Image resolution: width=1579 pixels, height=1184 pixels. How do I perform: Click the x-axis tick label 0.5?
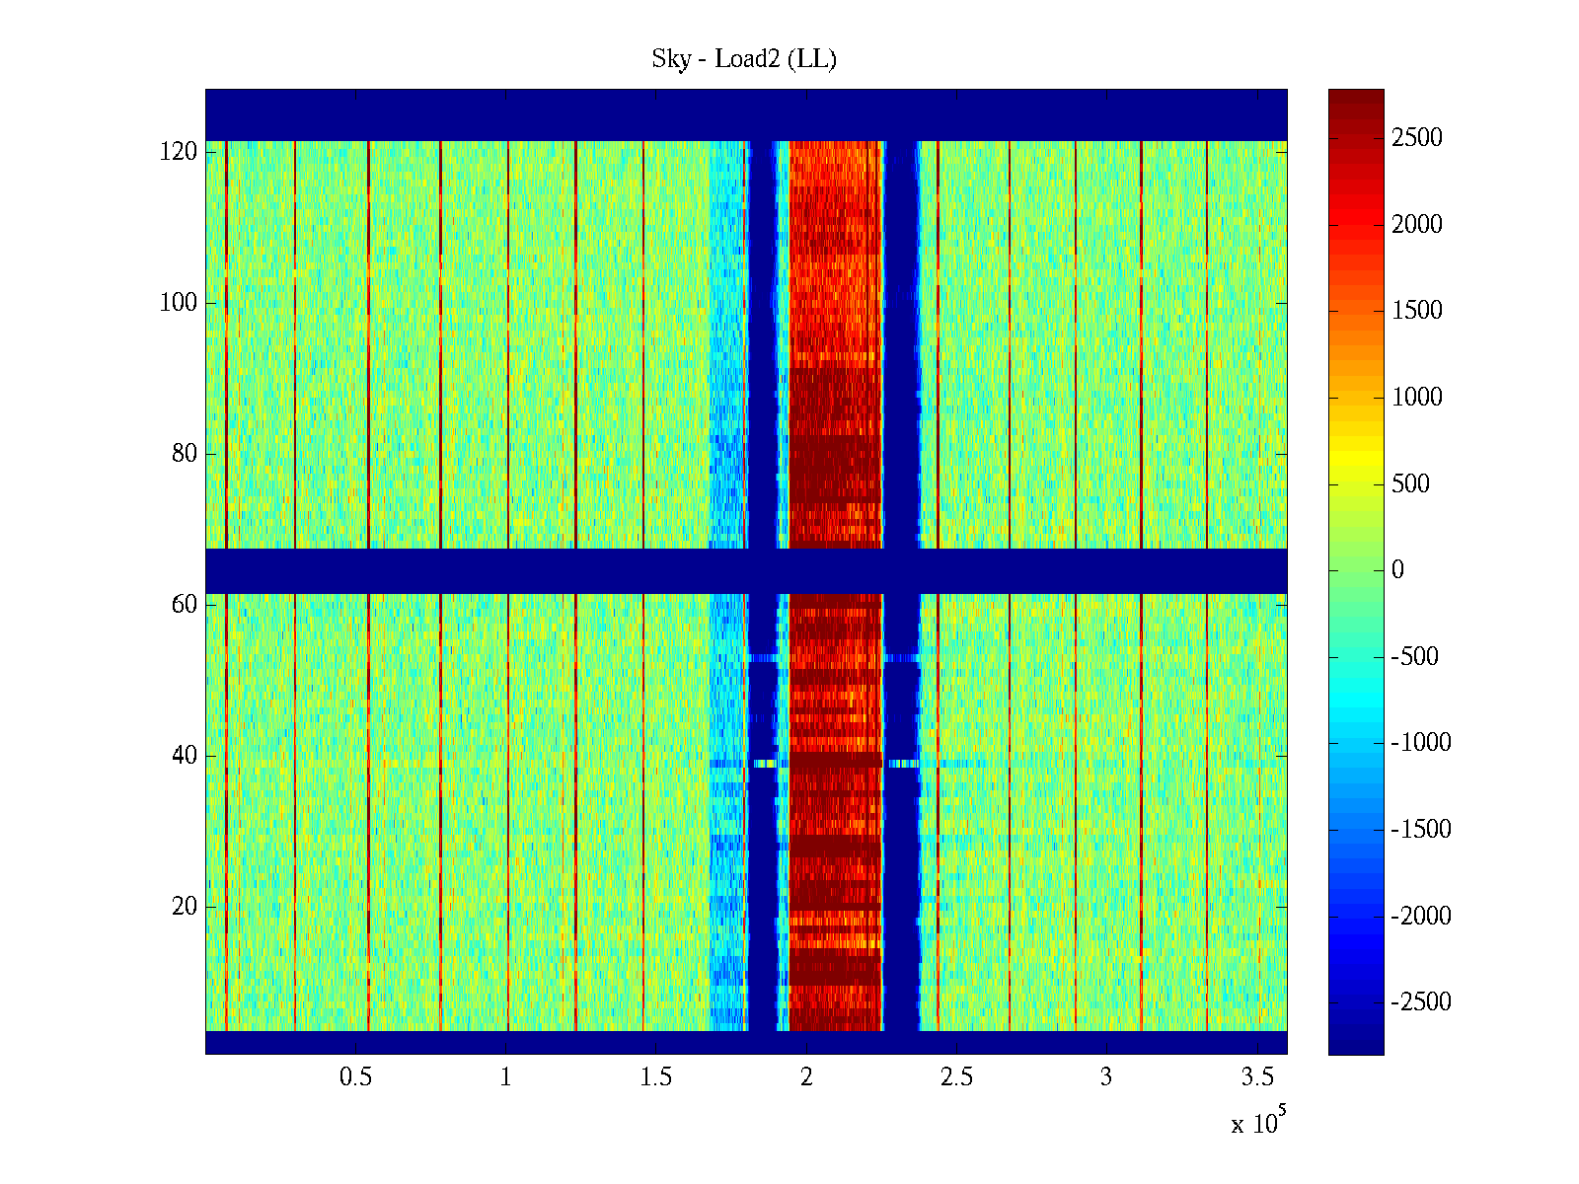coord(355,1077)
